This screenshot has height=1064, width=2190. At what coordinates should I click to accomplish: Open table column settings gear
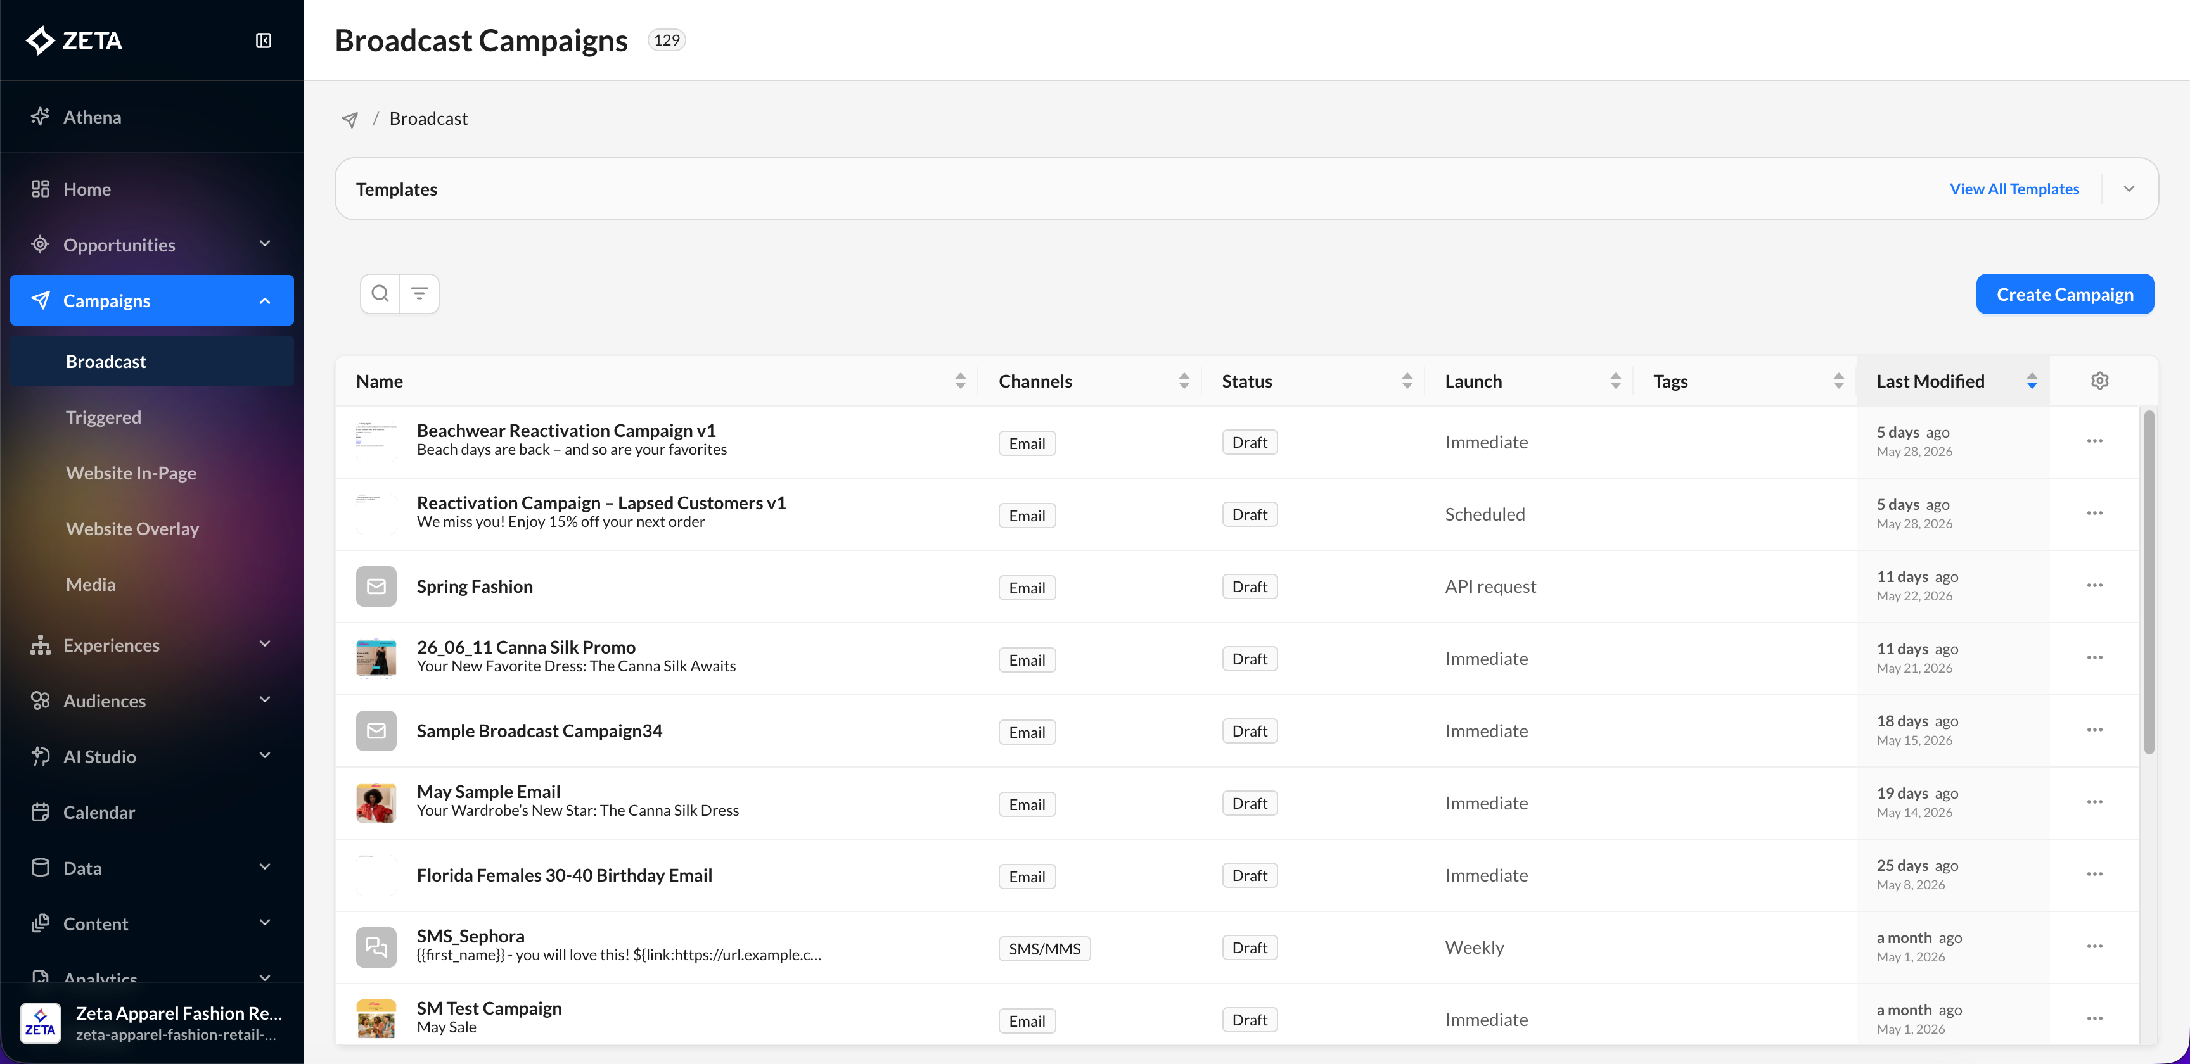[x=2099, y=381]
